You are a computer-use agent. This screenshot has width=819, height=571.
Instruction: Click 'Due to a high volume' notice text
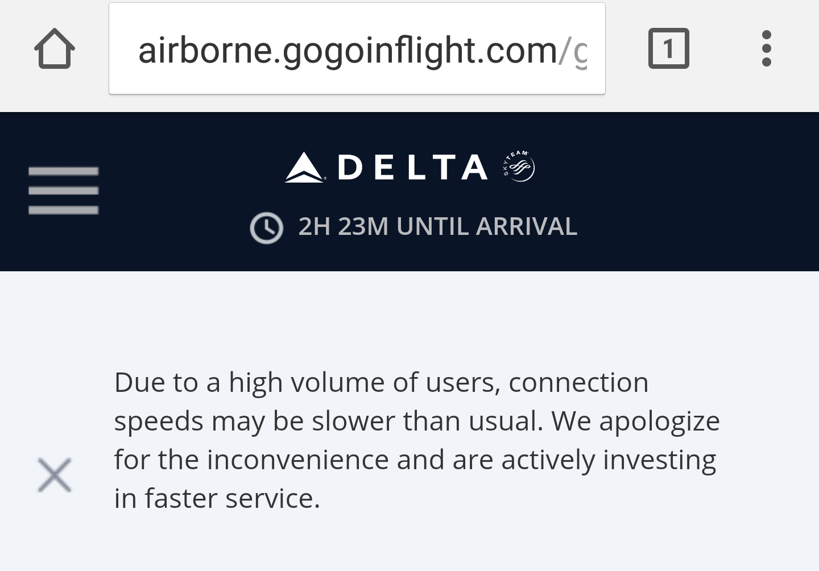click(250, 382)
